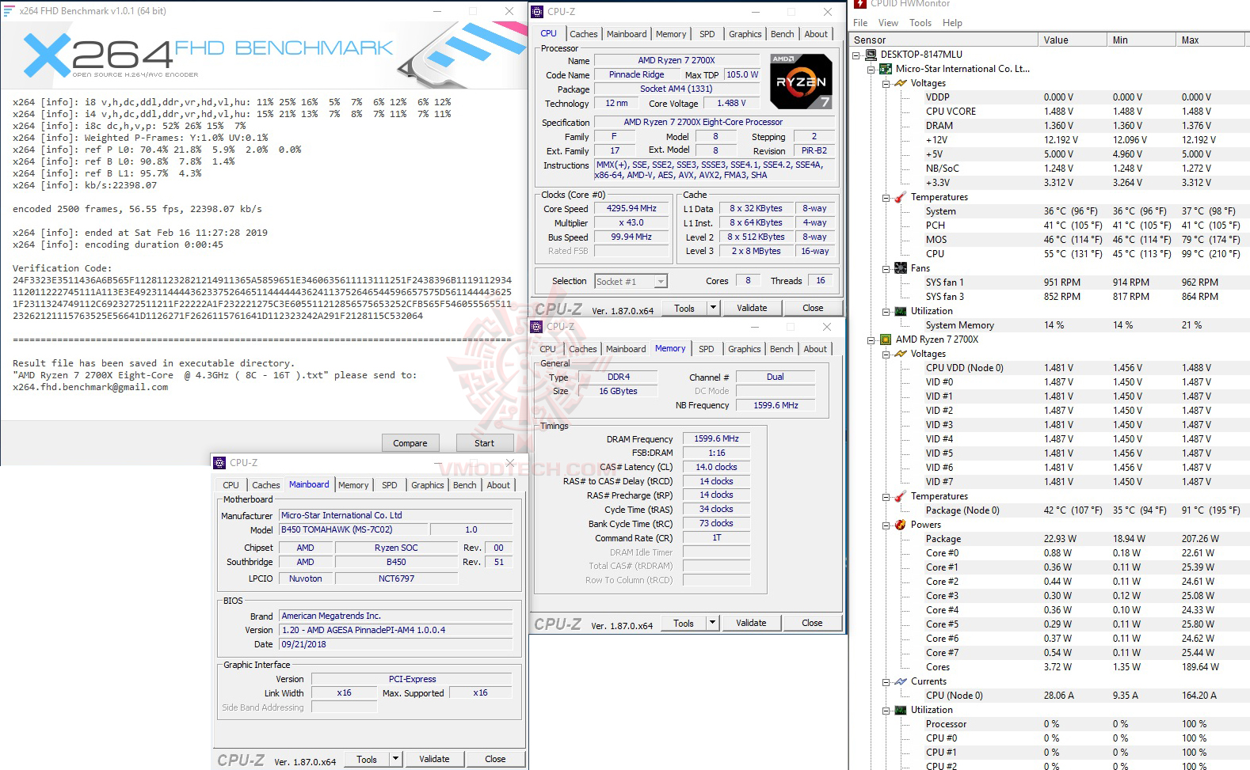1250x770 pixels.
Task: Click the Voltages lightning icon under Micro-Star
Action: click(x=901, y=83)
